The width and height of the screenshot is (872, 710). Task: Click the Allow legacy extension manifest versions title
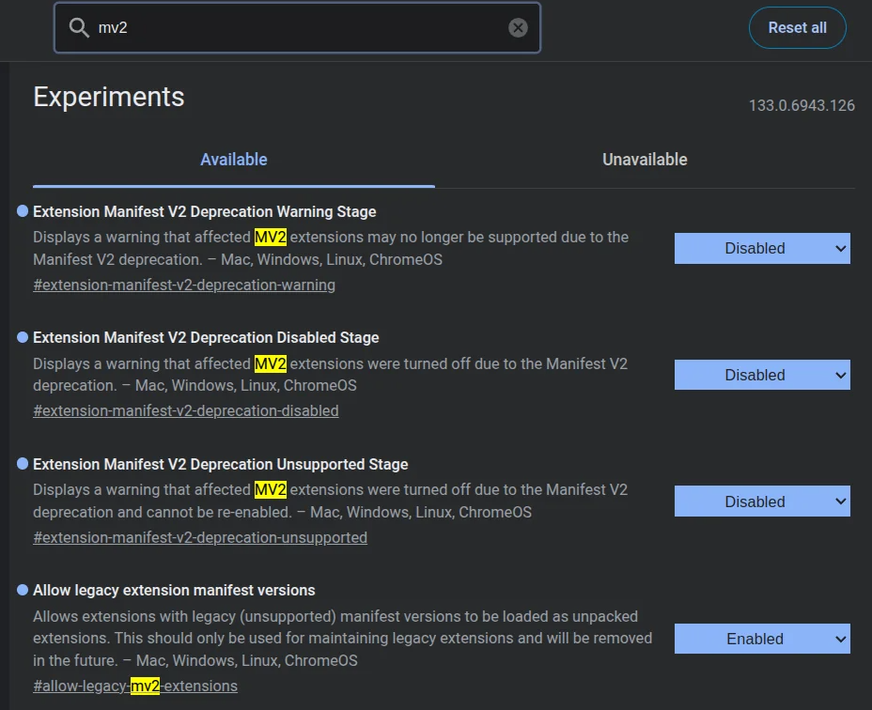coord(174,590)
